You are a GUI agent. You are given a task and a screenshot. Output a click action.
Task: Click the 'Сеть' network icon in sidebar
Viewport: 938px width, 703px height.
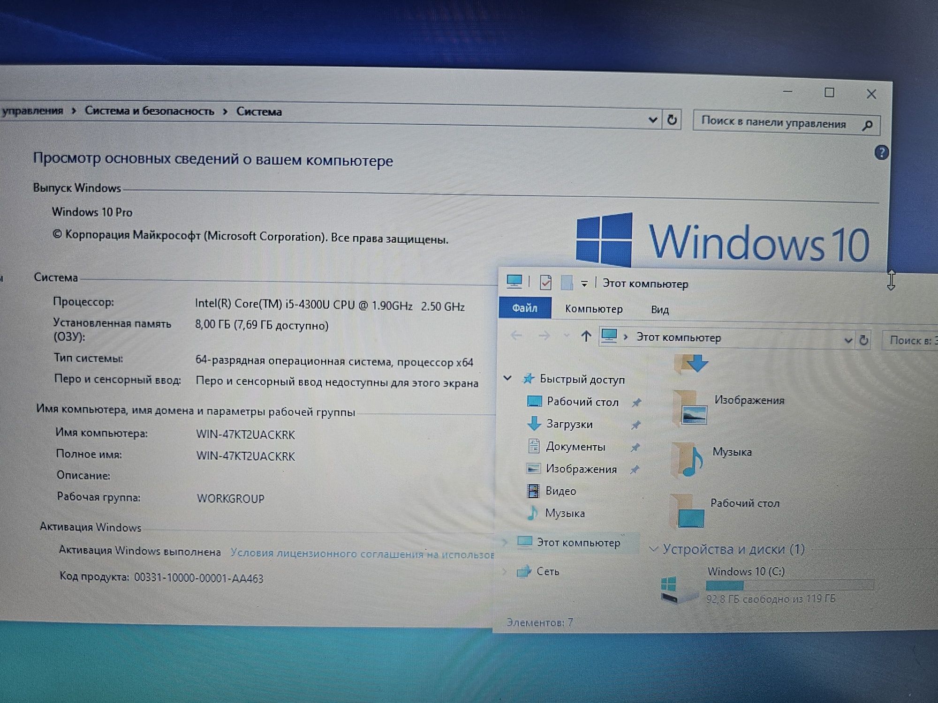click(x=523, y=571)
